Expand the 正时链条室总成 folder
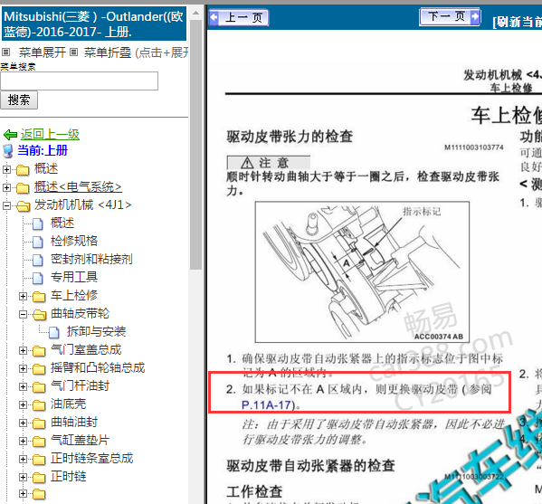This screenshot has width=542, height=504. 23,459
